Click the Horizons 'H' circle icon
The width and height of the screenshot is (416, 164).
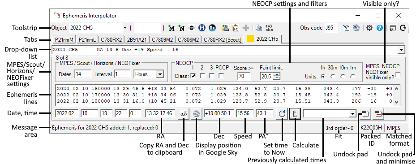click(x=202, y=28)
